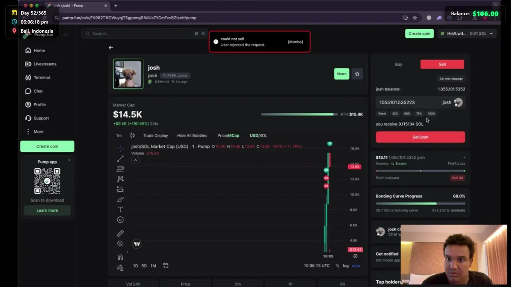Viewport: 511px width, 287px height.
Task: Toggle log scale on chart
Action: pyautogui.click(x=346, y=266)
